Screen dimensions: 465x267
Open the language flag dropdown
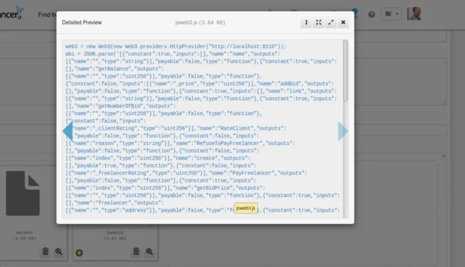[x=391, y=14]
